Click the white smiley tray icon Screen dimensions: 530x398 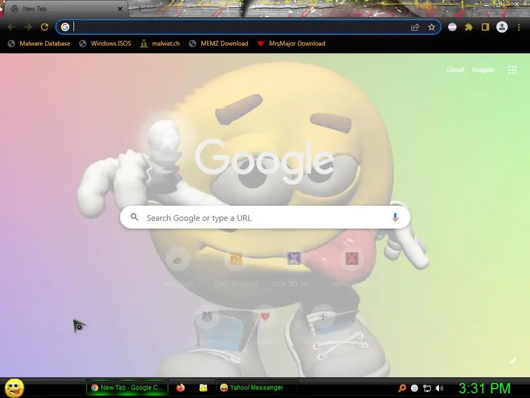tap(415, 388)
